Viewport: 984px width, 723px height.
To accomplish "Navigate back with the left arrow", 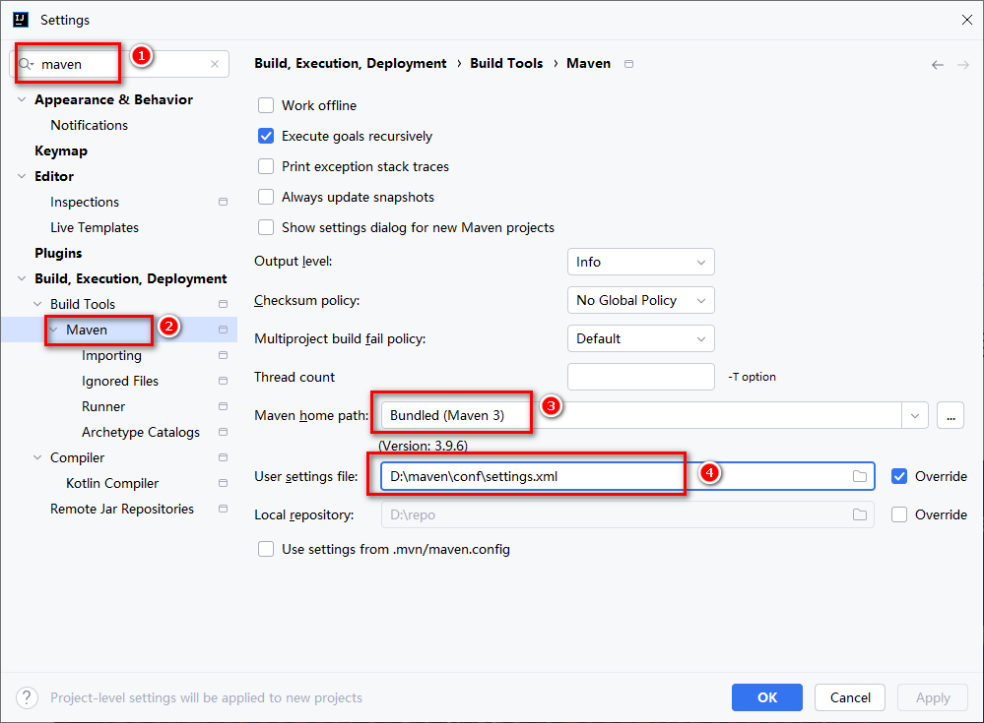I will (937, 65).
